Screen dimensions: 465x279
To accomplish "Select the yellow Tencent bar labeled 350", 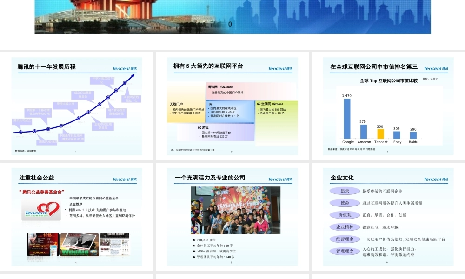I will 380,134.
